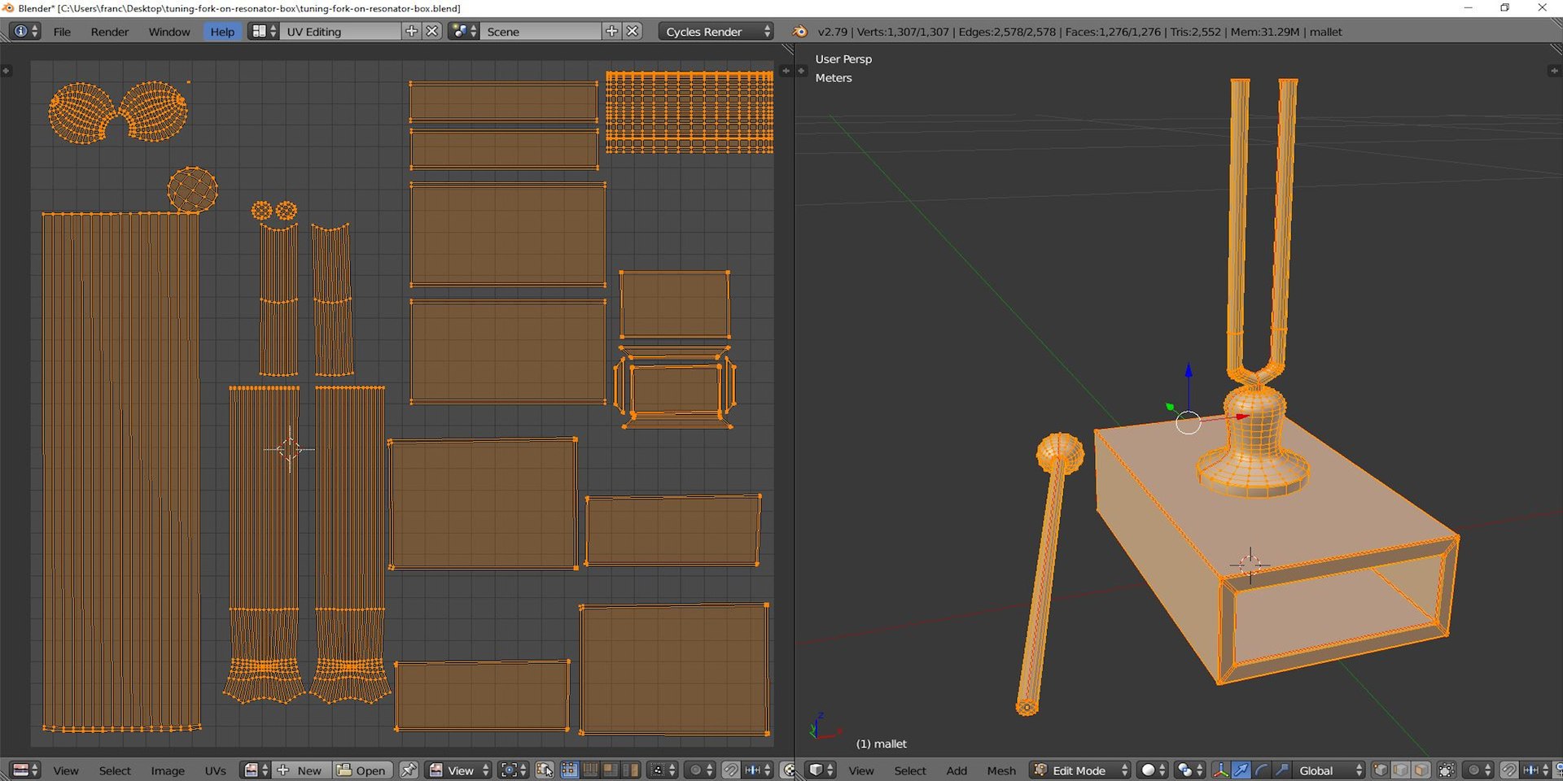
Task: Add a new screen layout next to UV Editing
Action: click(412, 31)
